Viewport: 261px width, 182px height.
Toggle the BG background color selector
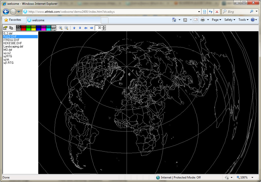18,27
